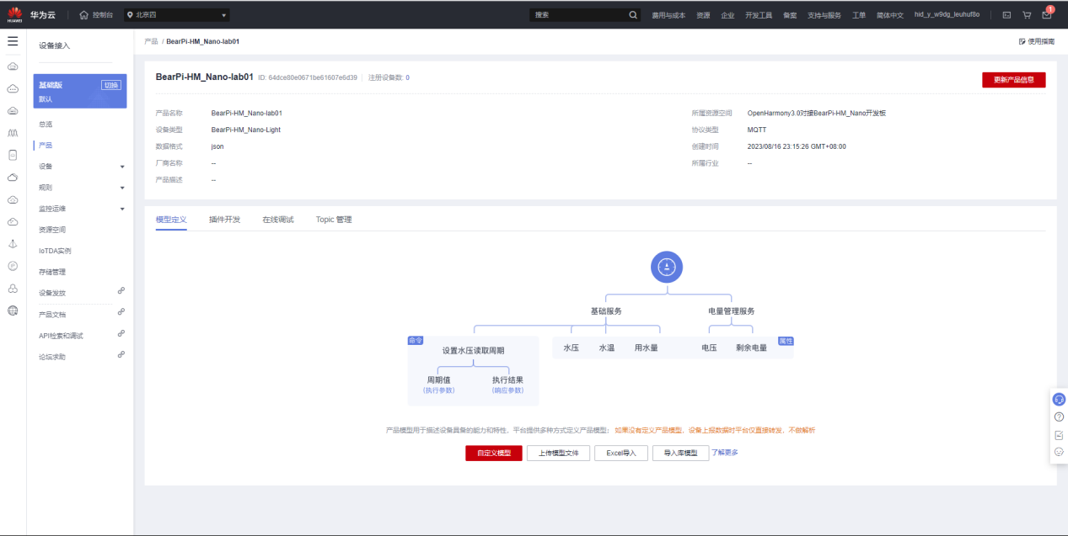Screen dimensions: 1068x536
Task: Click the 注册设备数 count 0
Action: coord(408,77)
